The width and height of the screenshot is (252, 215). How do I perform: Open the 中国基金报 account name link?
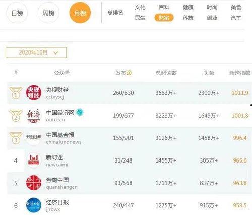click(x=60, y=135)
